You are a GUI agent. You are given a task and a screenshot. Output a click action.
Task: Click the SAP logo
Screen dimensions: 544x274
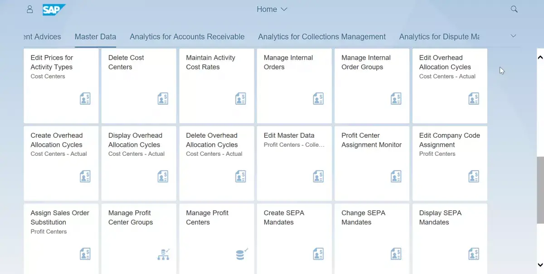(54, 10)
